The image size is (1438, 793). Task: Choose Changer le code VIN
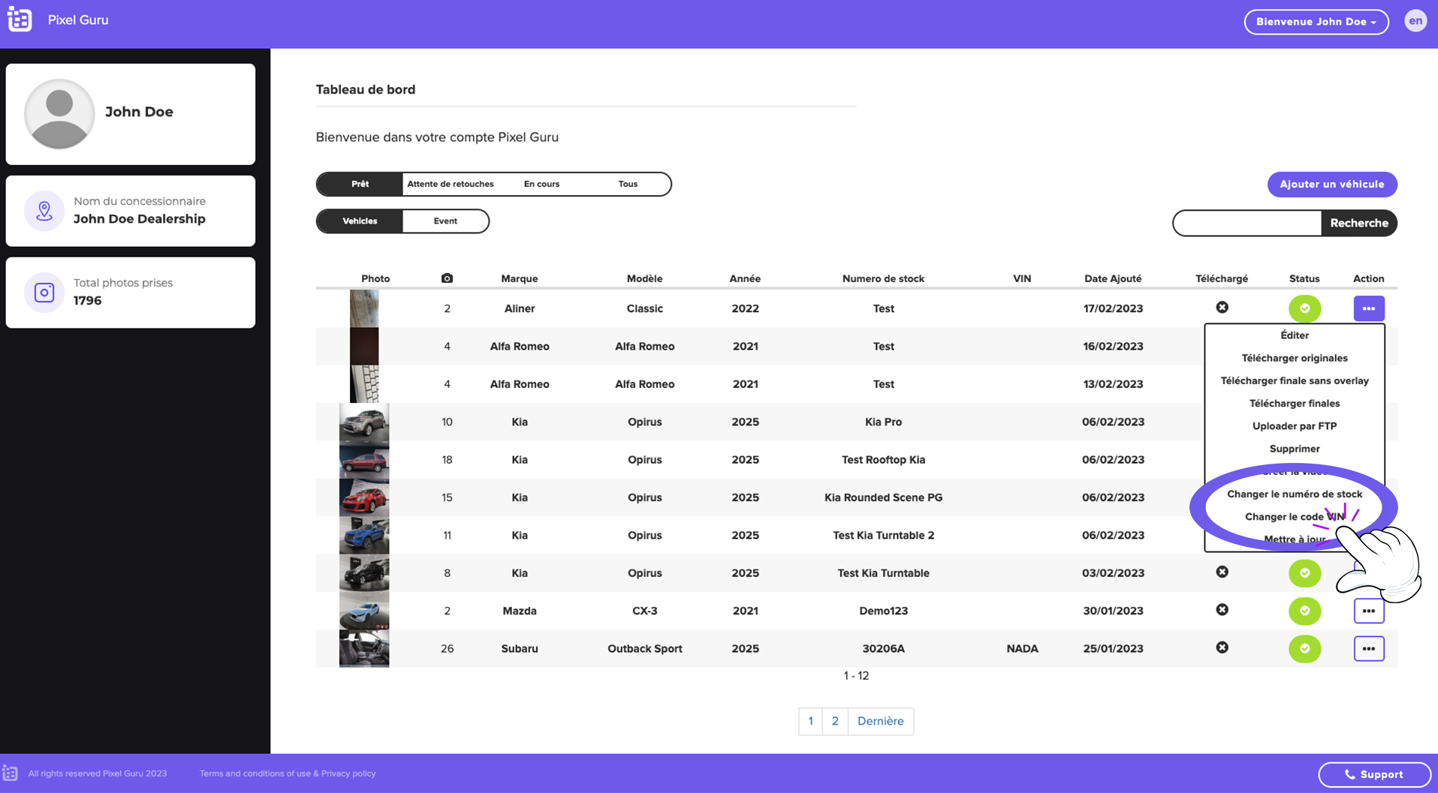click(1294, 517)
